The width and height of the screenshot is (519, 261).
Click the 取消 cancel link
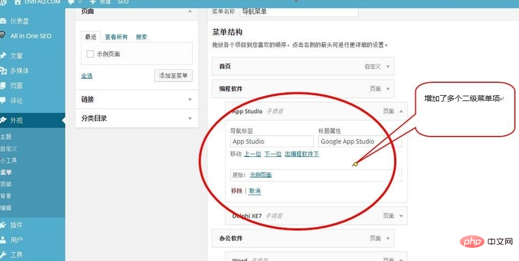coord(255,191)
